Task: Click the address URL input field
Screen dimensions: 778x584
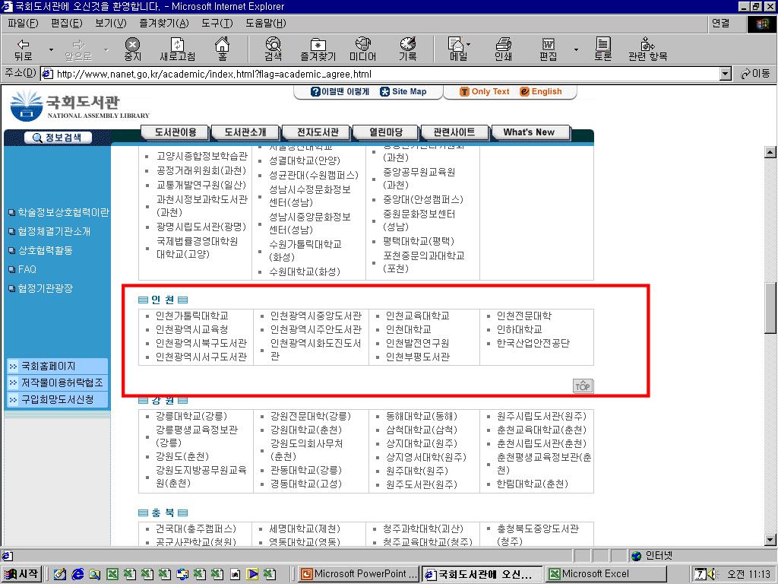Action: pyautogui.click(x=380, y=74)
